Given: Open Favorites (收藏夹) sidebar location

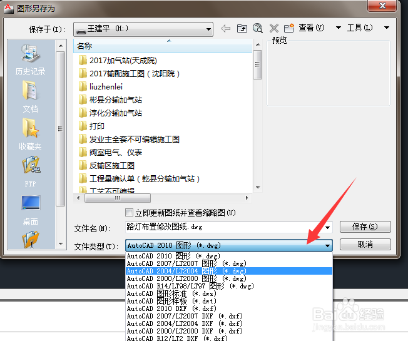Looking at the screenshot, I should pos(31,135).
